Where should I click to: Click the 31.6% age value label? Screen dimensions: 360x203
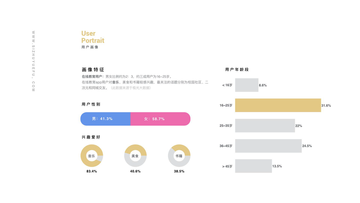click(x=326, y=106)
